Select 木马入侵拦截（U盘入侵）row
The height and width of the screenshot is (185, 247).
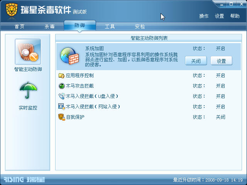(149, 96)
